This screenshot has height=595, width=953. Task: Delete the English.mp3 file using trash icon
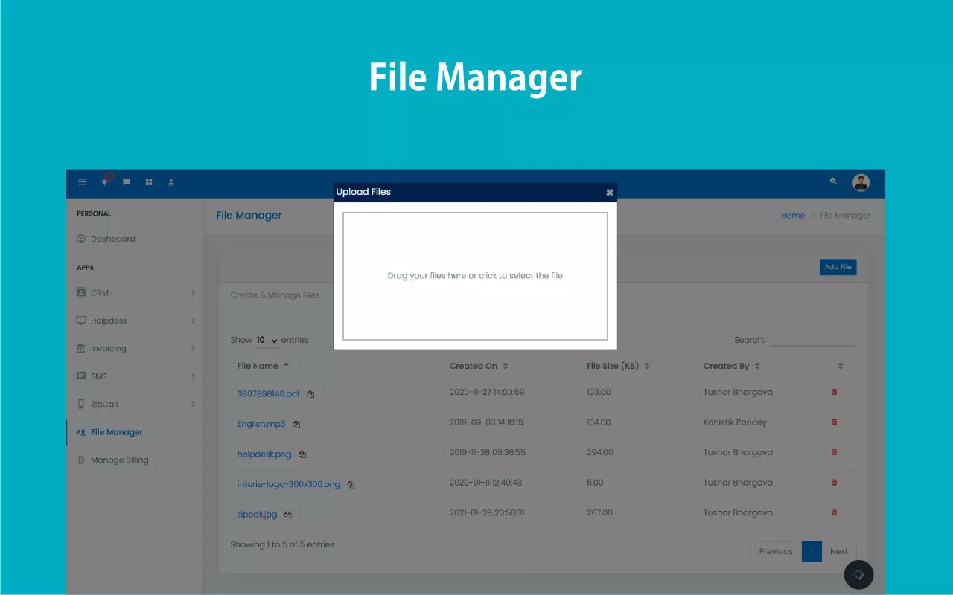pos(834,422)
